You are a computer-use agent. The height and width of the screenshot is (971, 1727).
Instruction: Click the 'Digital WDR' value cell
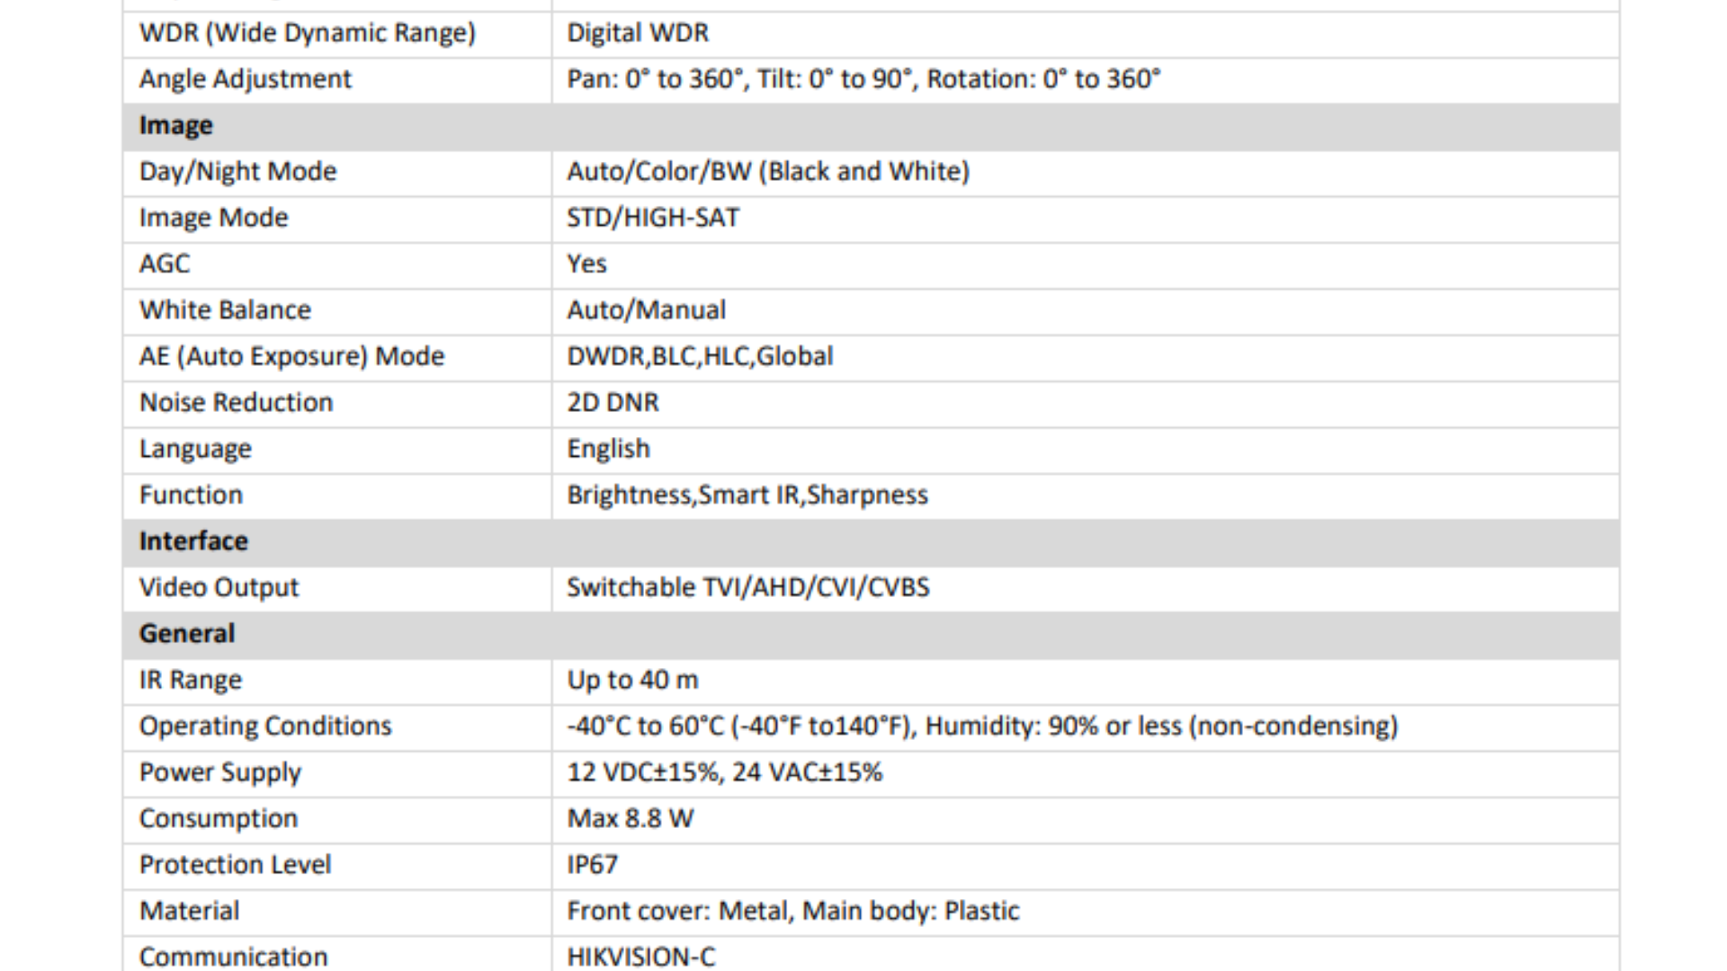tap(638, 33)
